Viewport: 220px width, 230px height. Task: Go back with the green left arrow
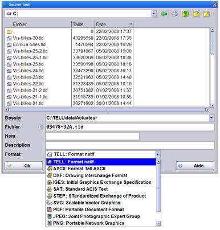[164, 14]
